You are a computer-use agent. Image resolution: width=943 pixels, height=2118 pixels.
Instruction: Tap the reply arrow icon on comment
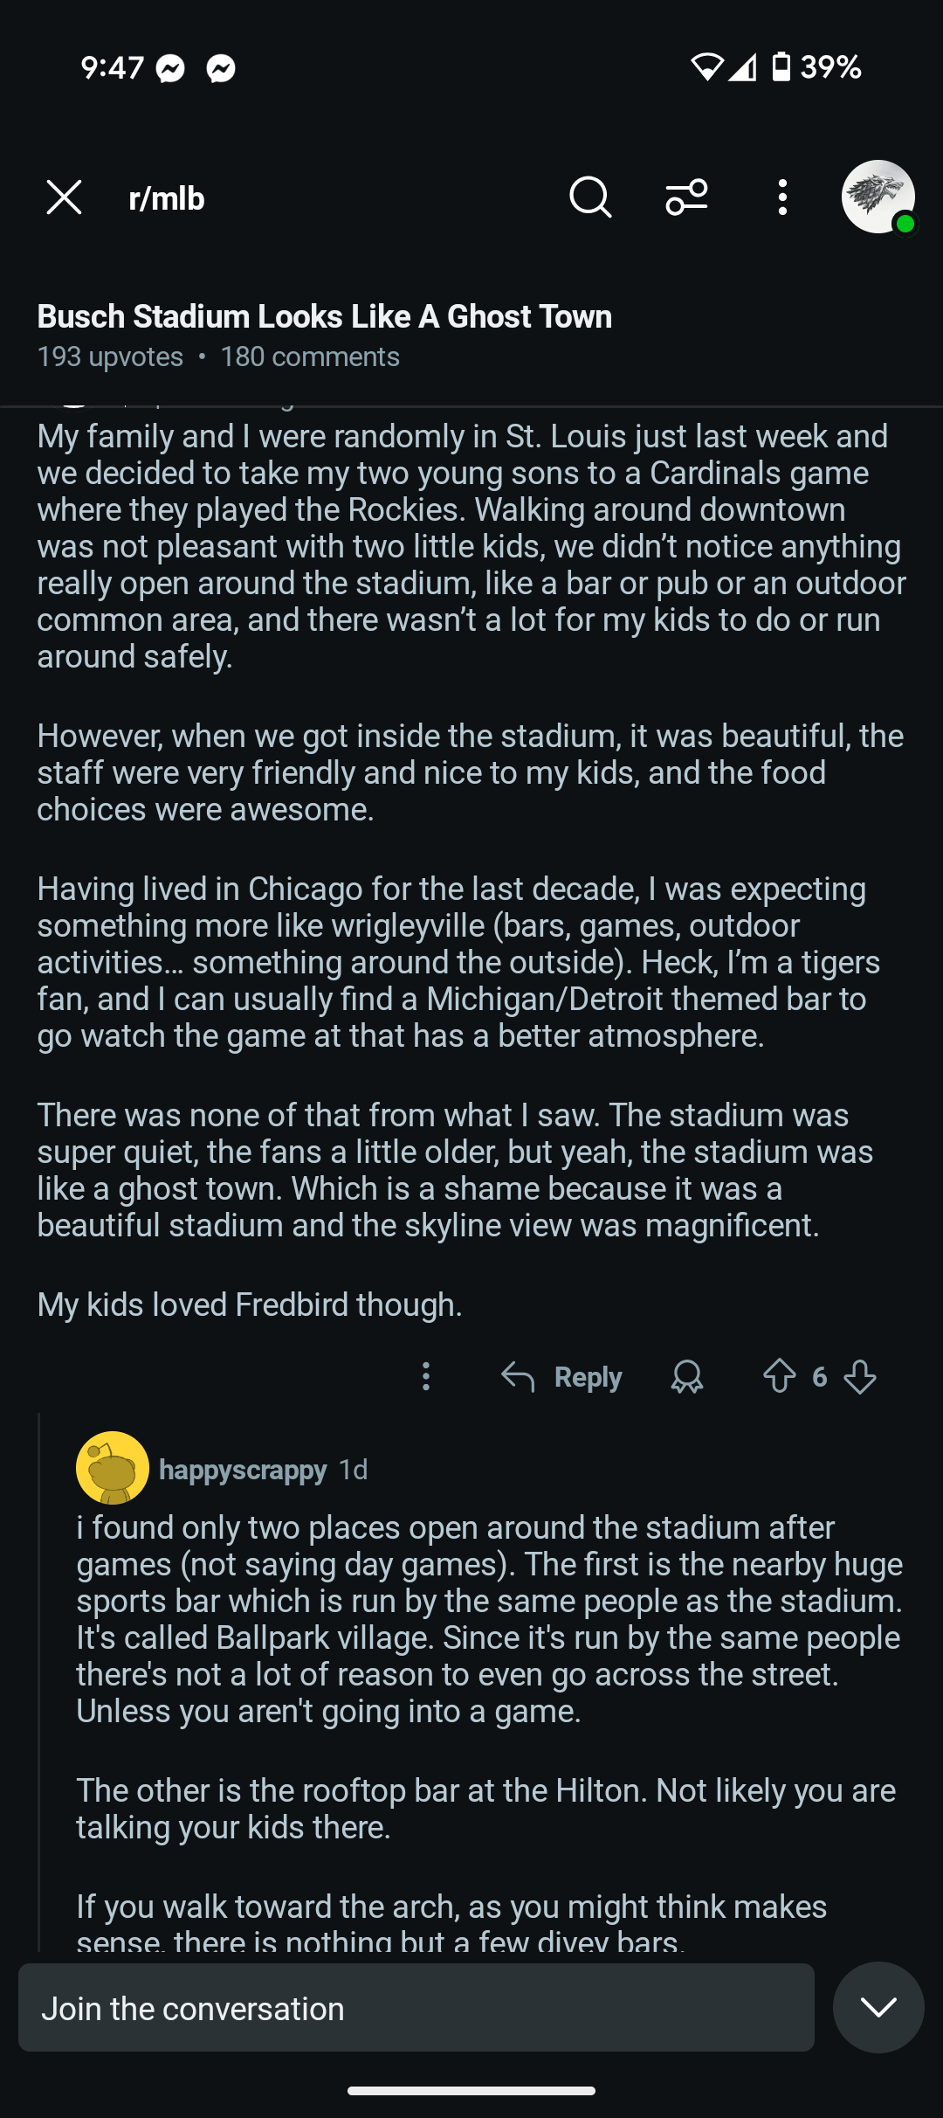(518, 1377)
